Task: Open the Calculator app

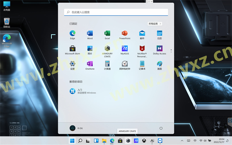Action: tap(107, 65)
